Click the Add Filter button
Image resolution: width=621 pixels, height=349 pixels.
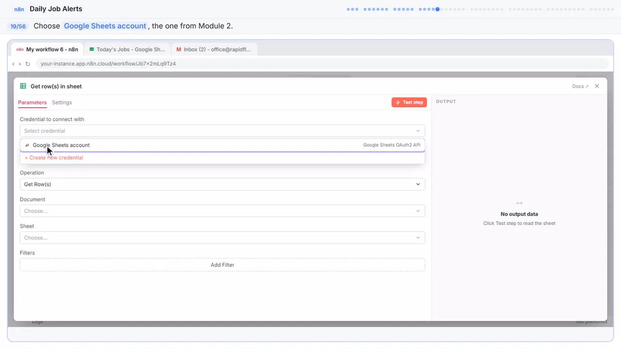click(222, 265)
